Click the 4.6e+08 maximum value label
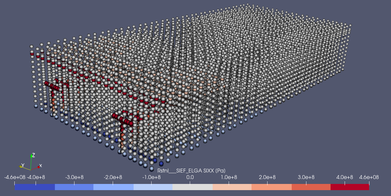The width and height of the screenshot is (391, 196). click(369, 177)
